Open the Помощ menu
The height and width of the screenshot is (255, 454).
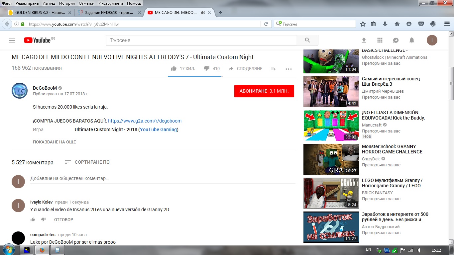134,3
